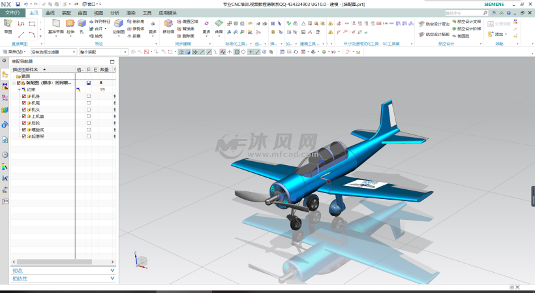Viewport: 535px width, 293px height.
Task: Click the 草图 (Sketch) tool icon
Action: coord(8,24)
